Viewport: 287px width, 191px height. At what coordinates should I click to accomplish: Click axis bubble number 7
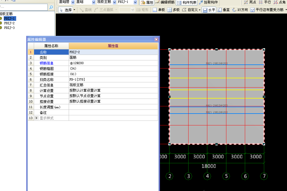pos(264,176)
